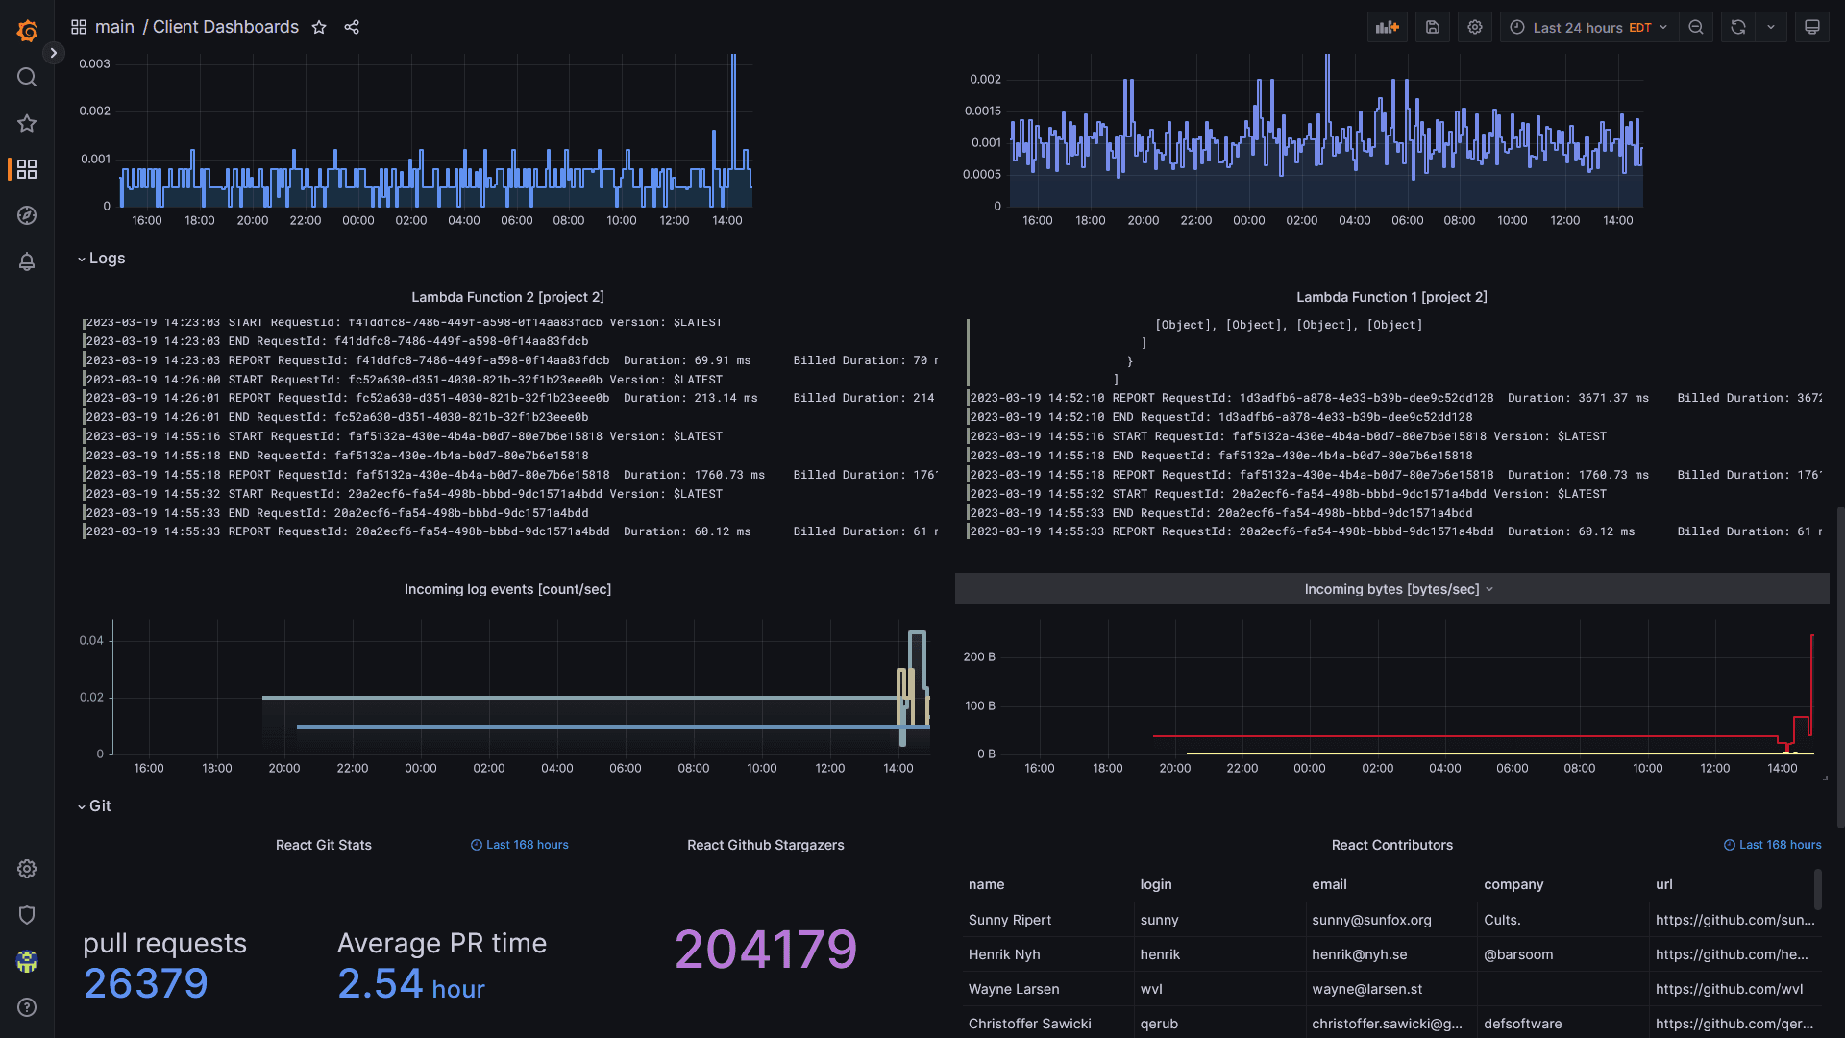Viewport: 1845px width, 1038px height.
Task: Expand the sidebar navigation arrow
Action: click(54, 53)
